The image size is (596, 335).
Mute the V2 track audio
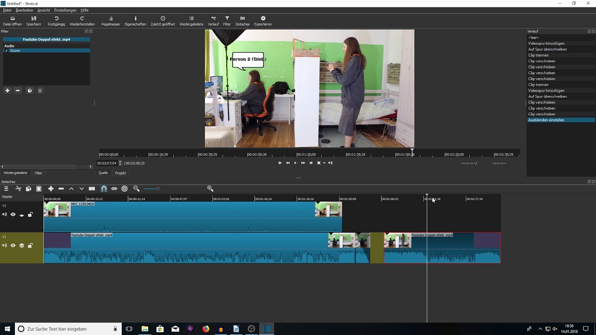click(4, 214)
